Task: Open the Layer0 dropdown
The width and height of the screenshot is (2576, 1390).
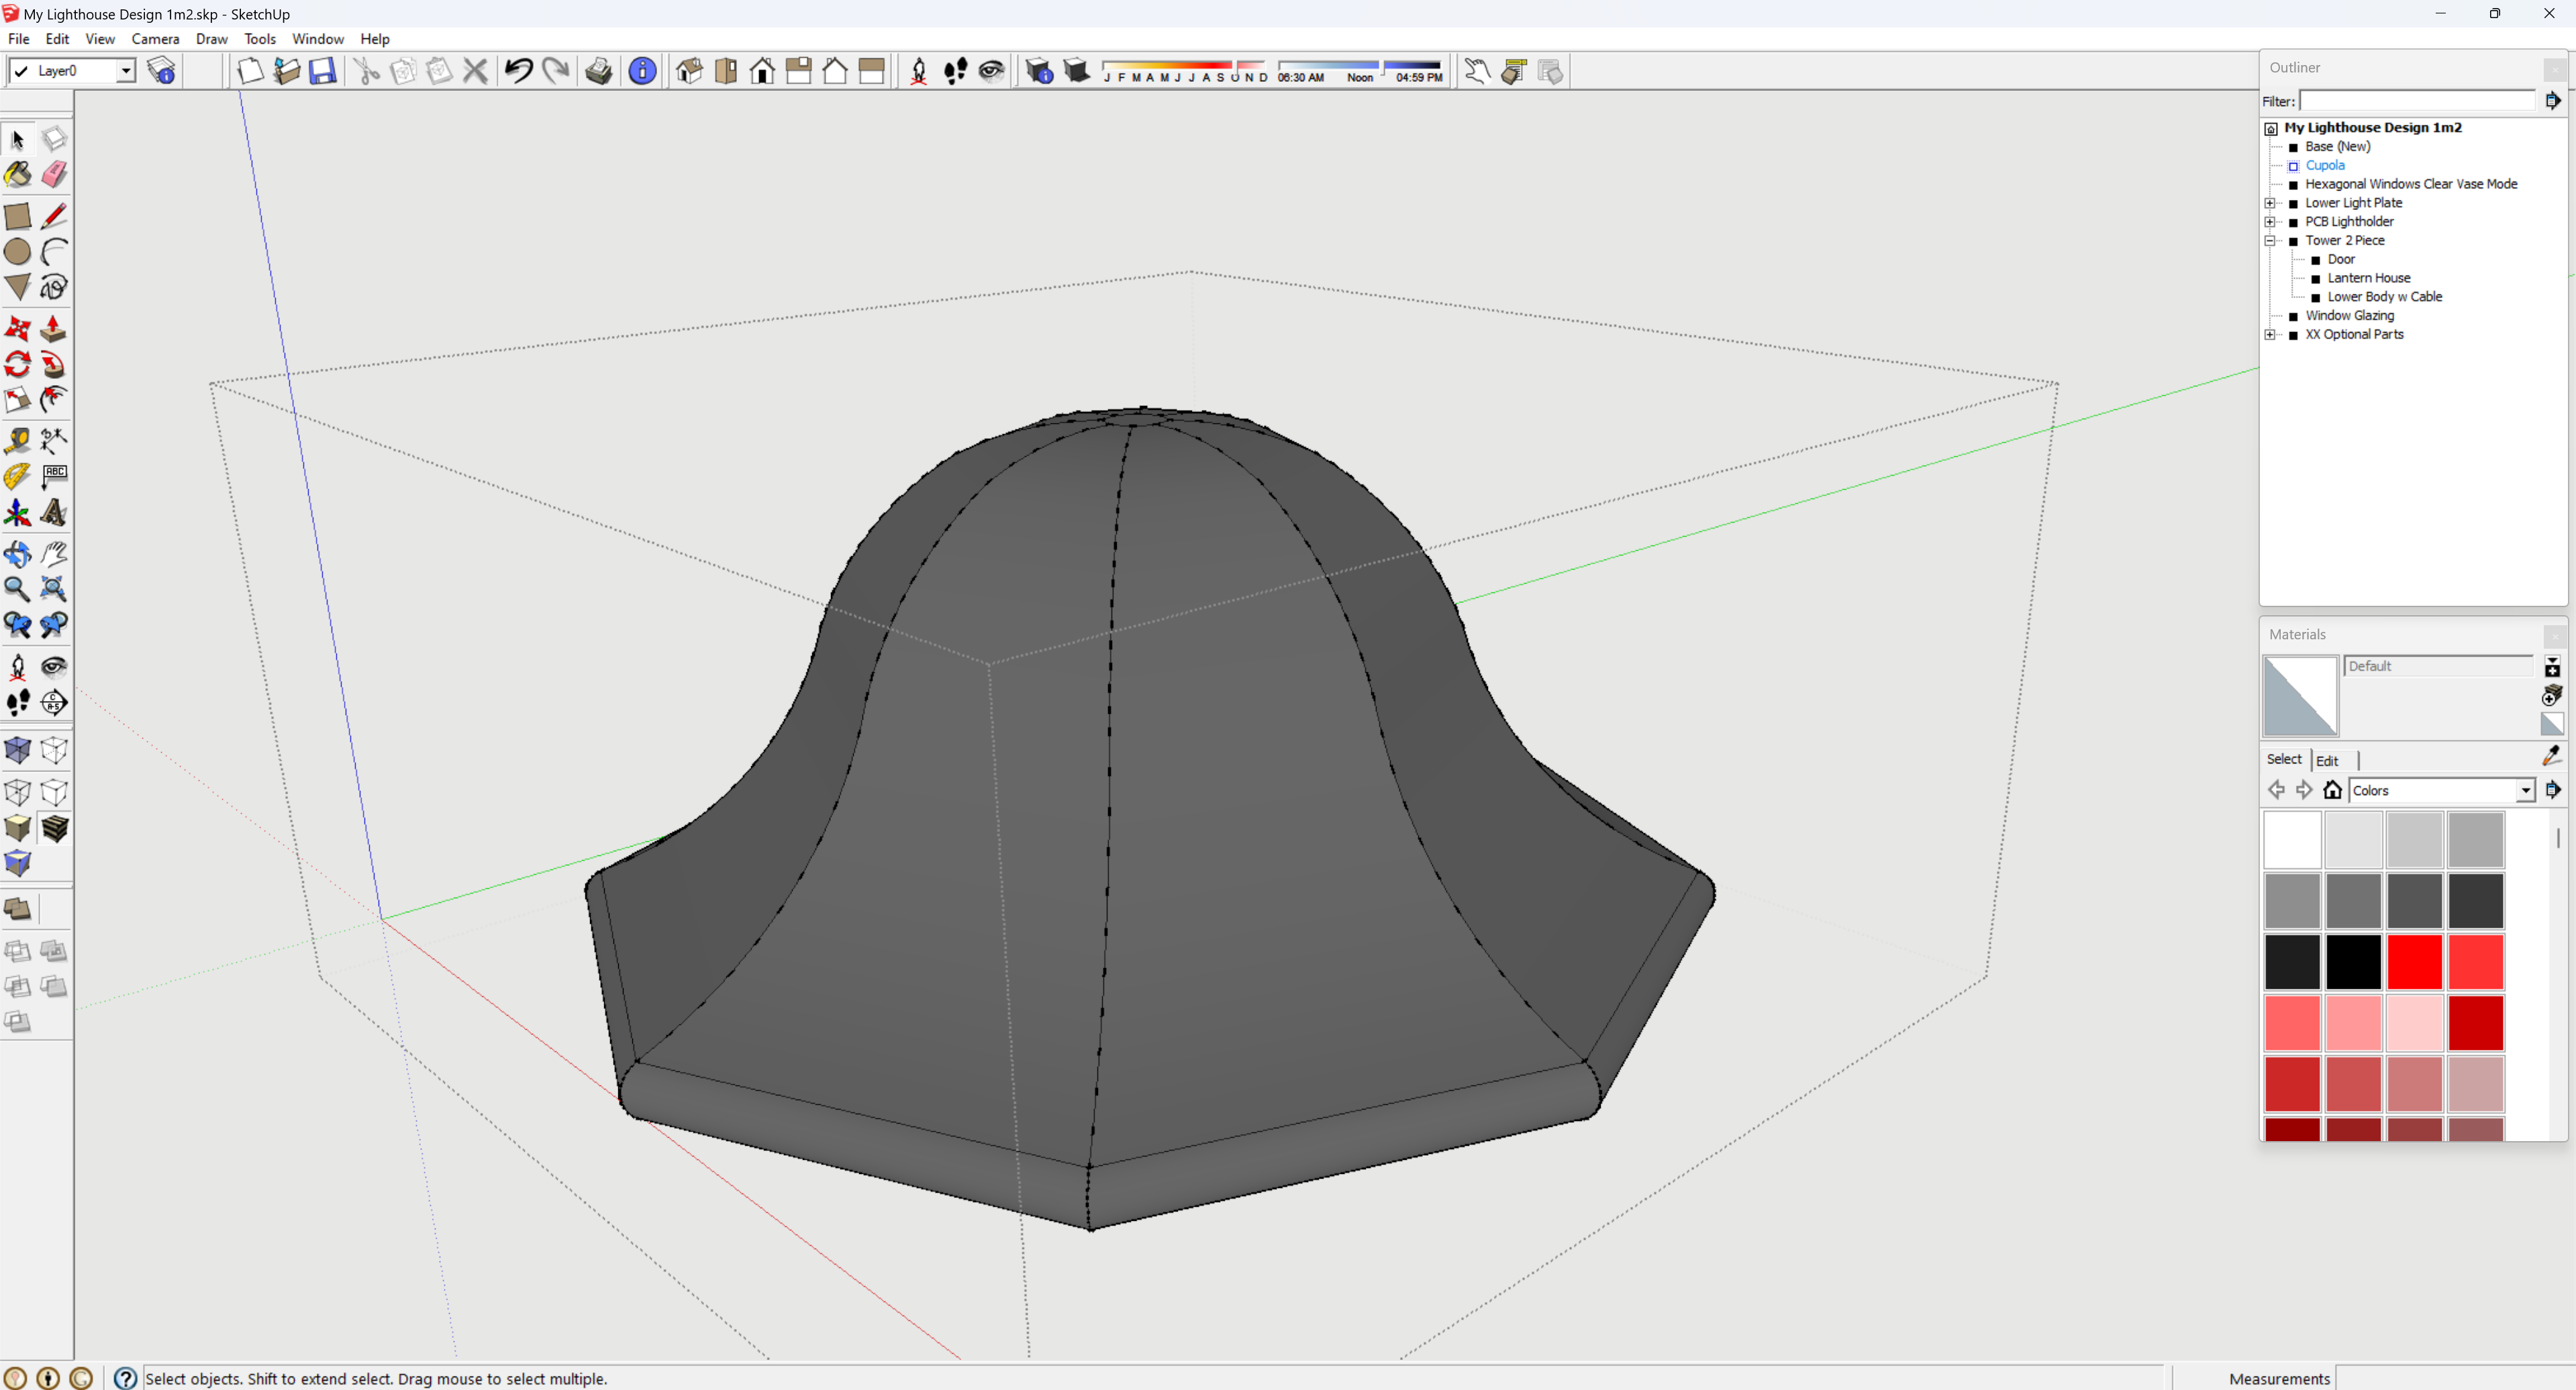Action: (126, 71)
